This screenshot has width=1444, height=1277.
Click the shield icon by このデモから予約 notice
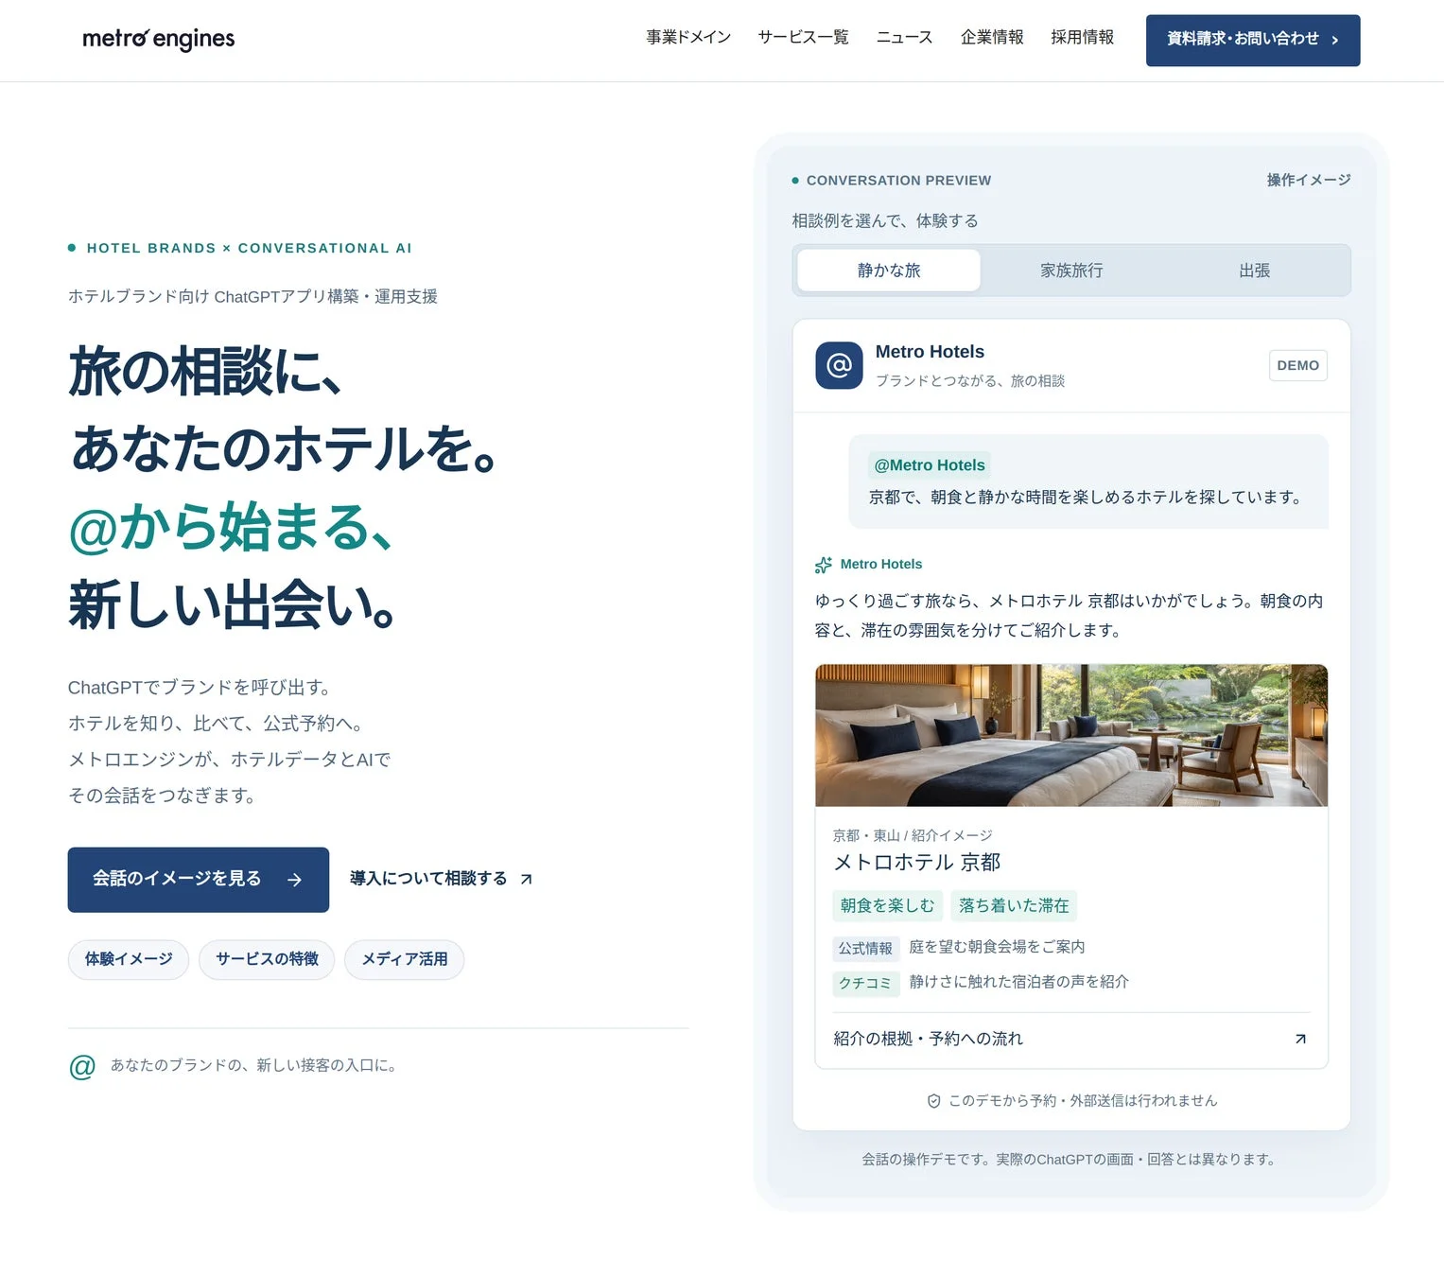[933, 1101]
